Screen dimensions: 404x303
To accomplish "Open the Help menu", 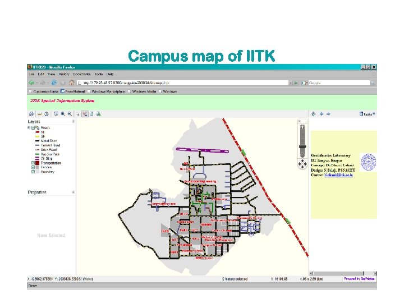I will pyautogui.click(x=110, y=74).
